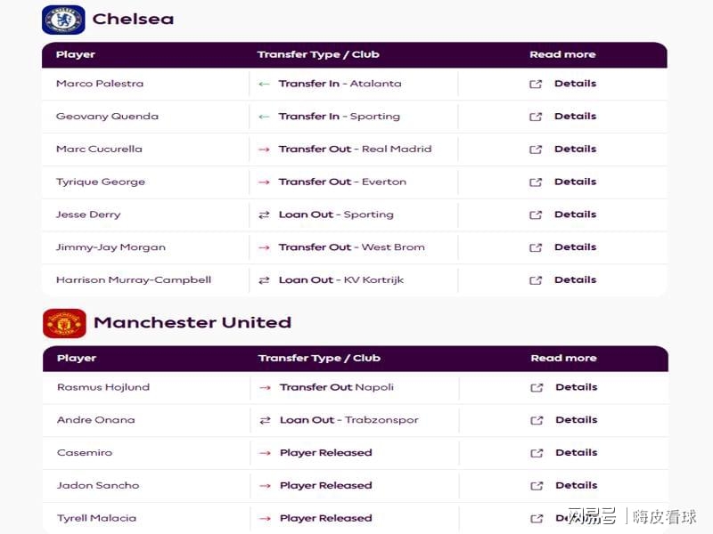Open Details link for Andre Onana

tap(577, 420)
